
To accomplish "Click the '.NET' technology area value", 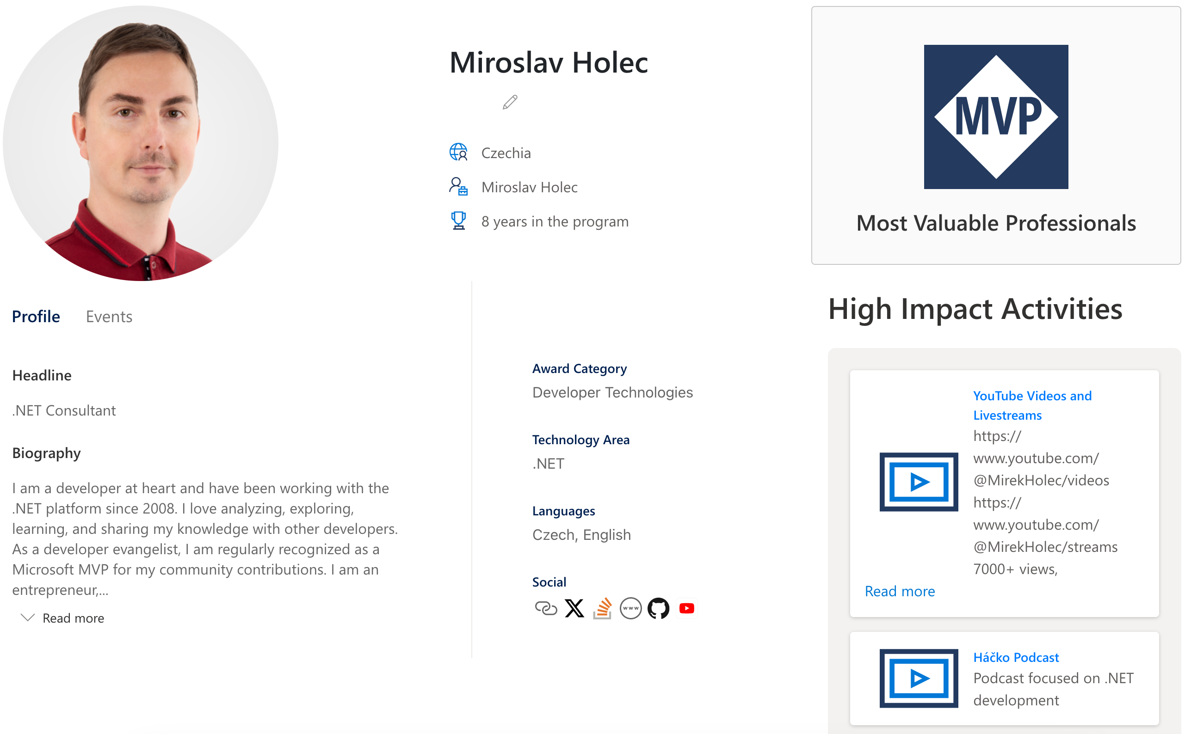I will pos(548,464).
